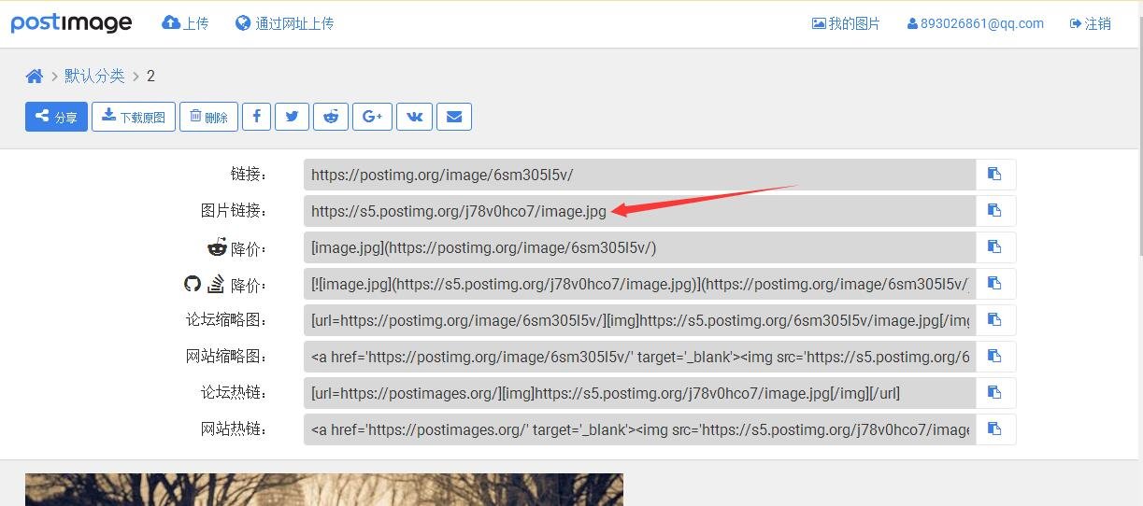Share image by email envelope icon
The height and width of the screenshot is (506, 1143).
454,117
